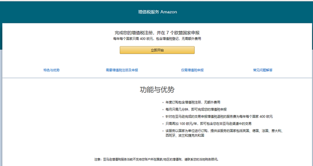Open the 特色与优势 link
Image resolution: width=313 pixels, height=166 pixels.
pos(51,70)
